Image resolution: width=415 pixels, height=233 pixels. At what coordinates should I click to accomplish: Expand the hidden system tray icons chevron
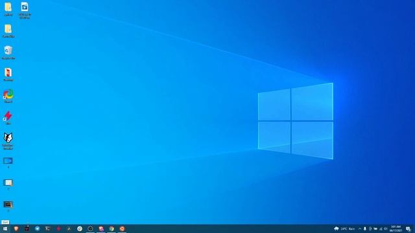click(360, 228)
